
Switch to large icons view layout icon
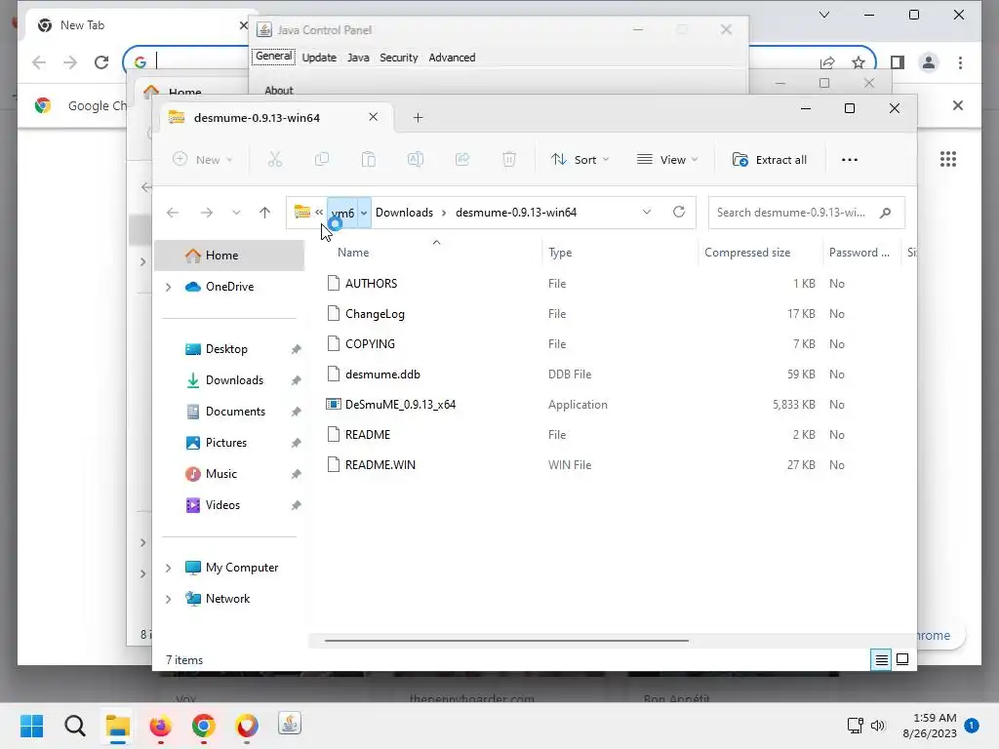click(902, 659)
